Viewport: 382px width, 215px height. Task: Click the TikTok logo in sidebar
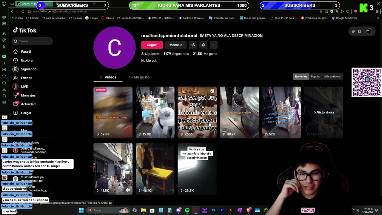pos(25,30)
